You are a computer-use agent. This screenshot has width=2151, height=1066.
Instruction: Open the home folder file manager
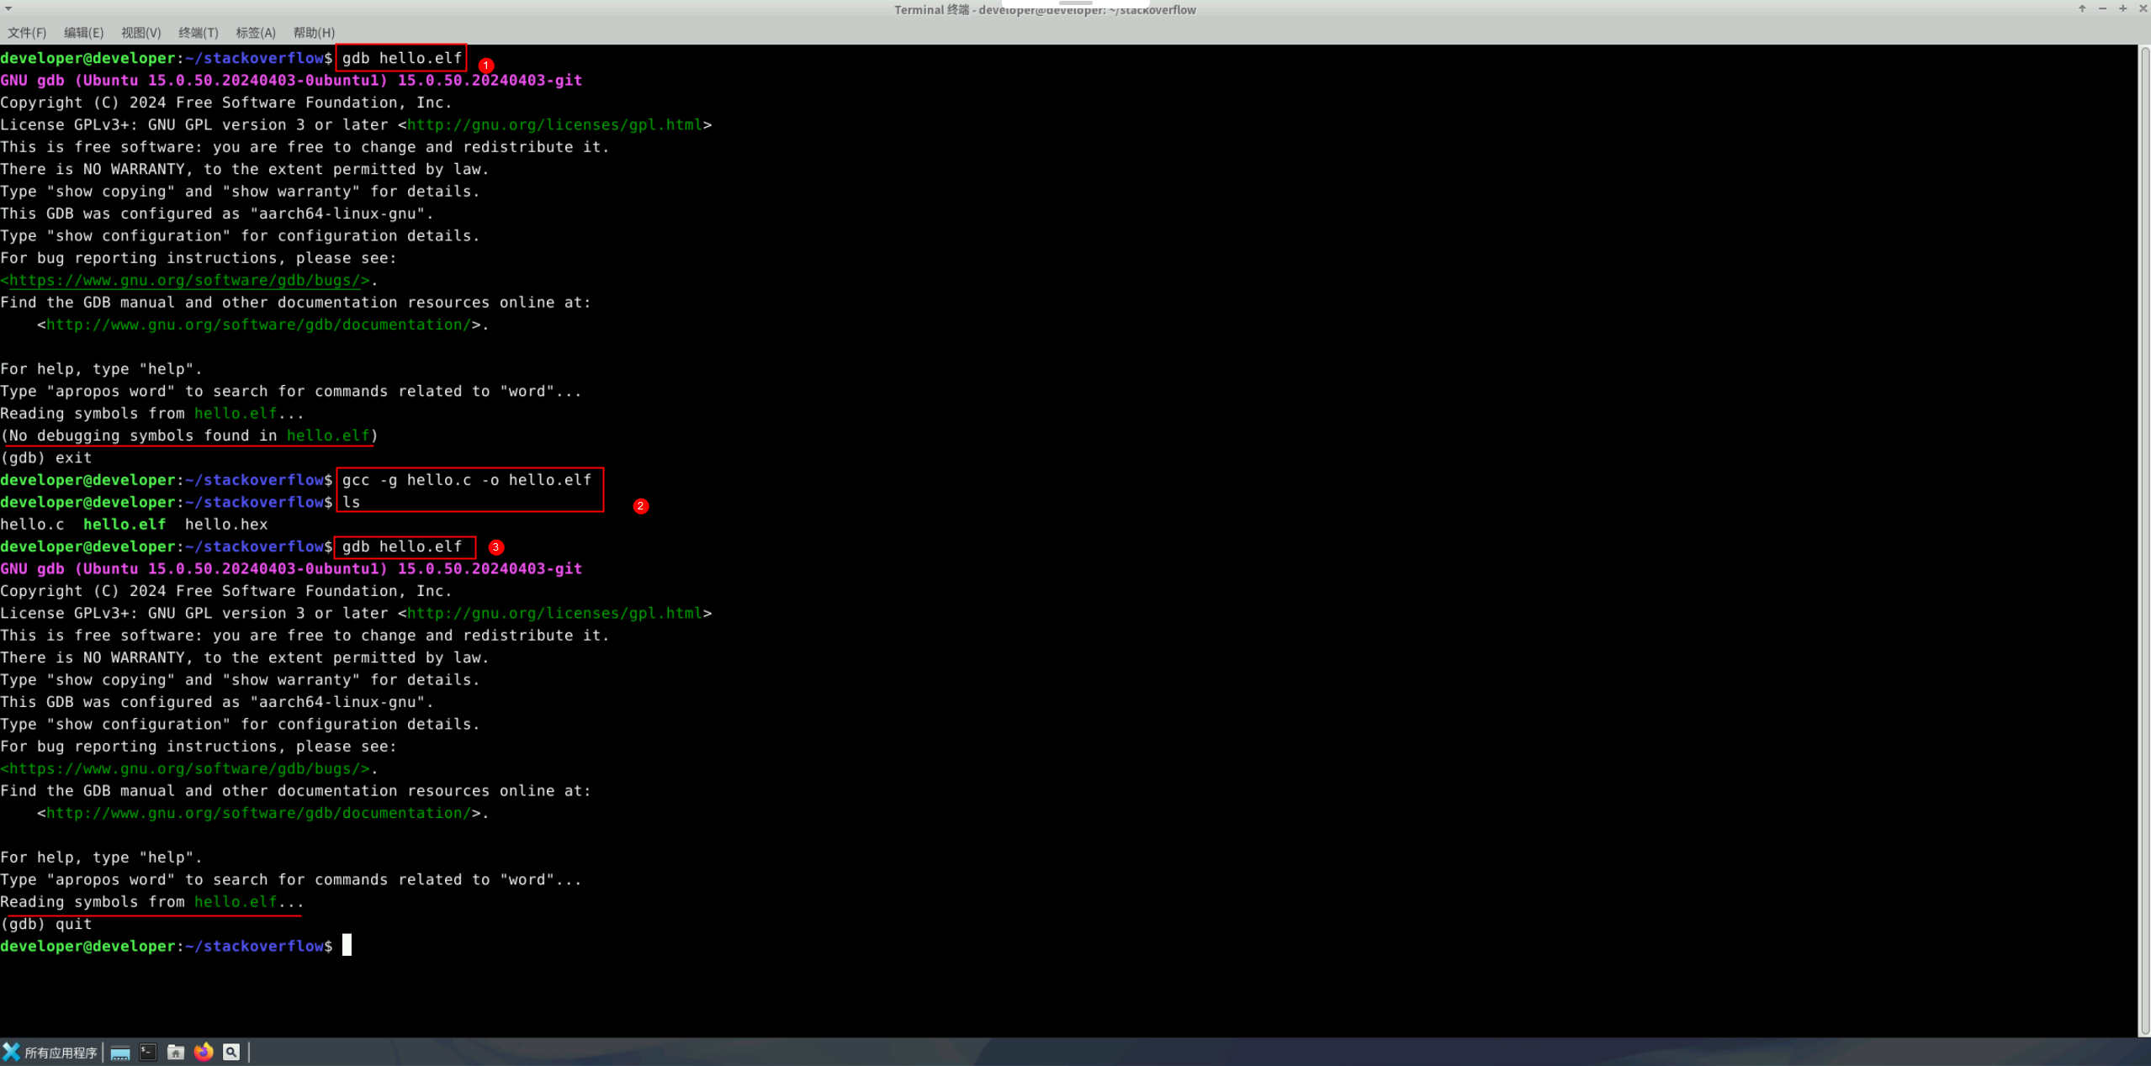pos(176,1053)
